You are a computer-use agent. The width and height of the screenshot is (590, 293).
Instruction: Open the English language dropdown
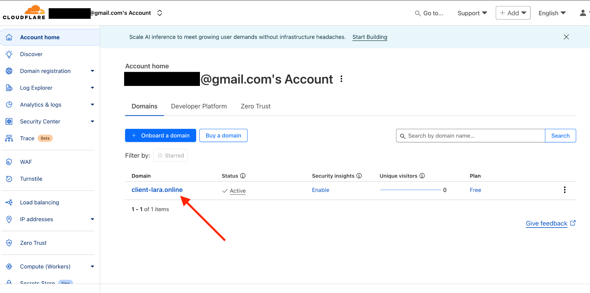[552, 13]
